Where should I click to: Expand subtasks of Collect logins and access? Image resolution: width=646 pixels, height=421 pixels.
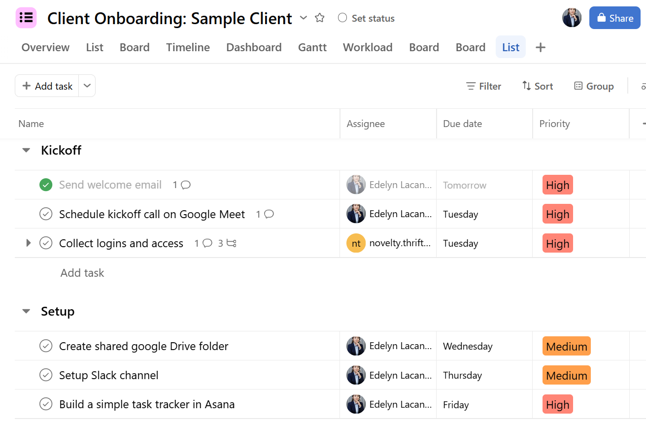pos(28,243)
